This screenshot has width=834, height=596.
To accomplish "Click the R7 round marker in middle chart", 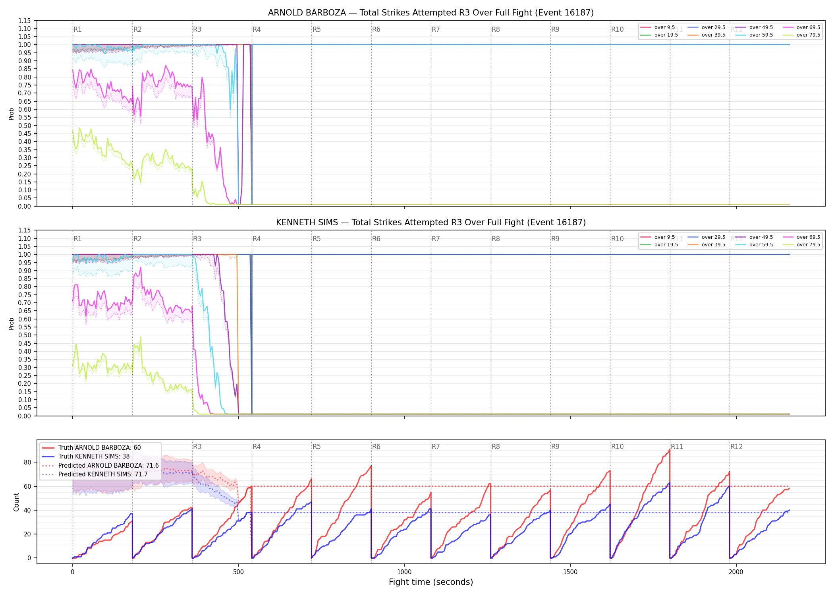I will pyautogui.click(x=436, y=239).
